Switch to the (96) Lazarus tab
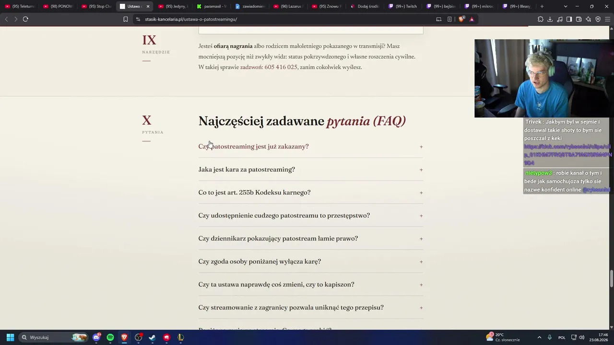 coord(289,6)
